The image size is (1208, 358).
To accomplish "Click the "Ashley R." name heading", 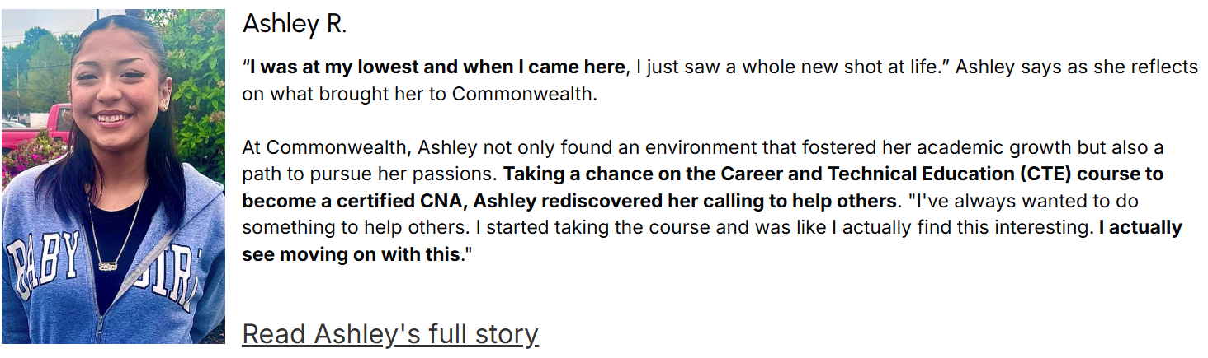I will point(294,25).
